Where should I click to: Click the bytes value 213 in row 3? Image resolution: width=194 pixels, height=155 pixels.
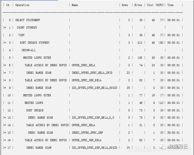(x=140, y=42)
